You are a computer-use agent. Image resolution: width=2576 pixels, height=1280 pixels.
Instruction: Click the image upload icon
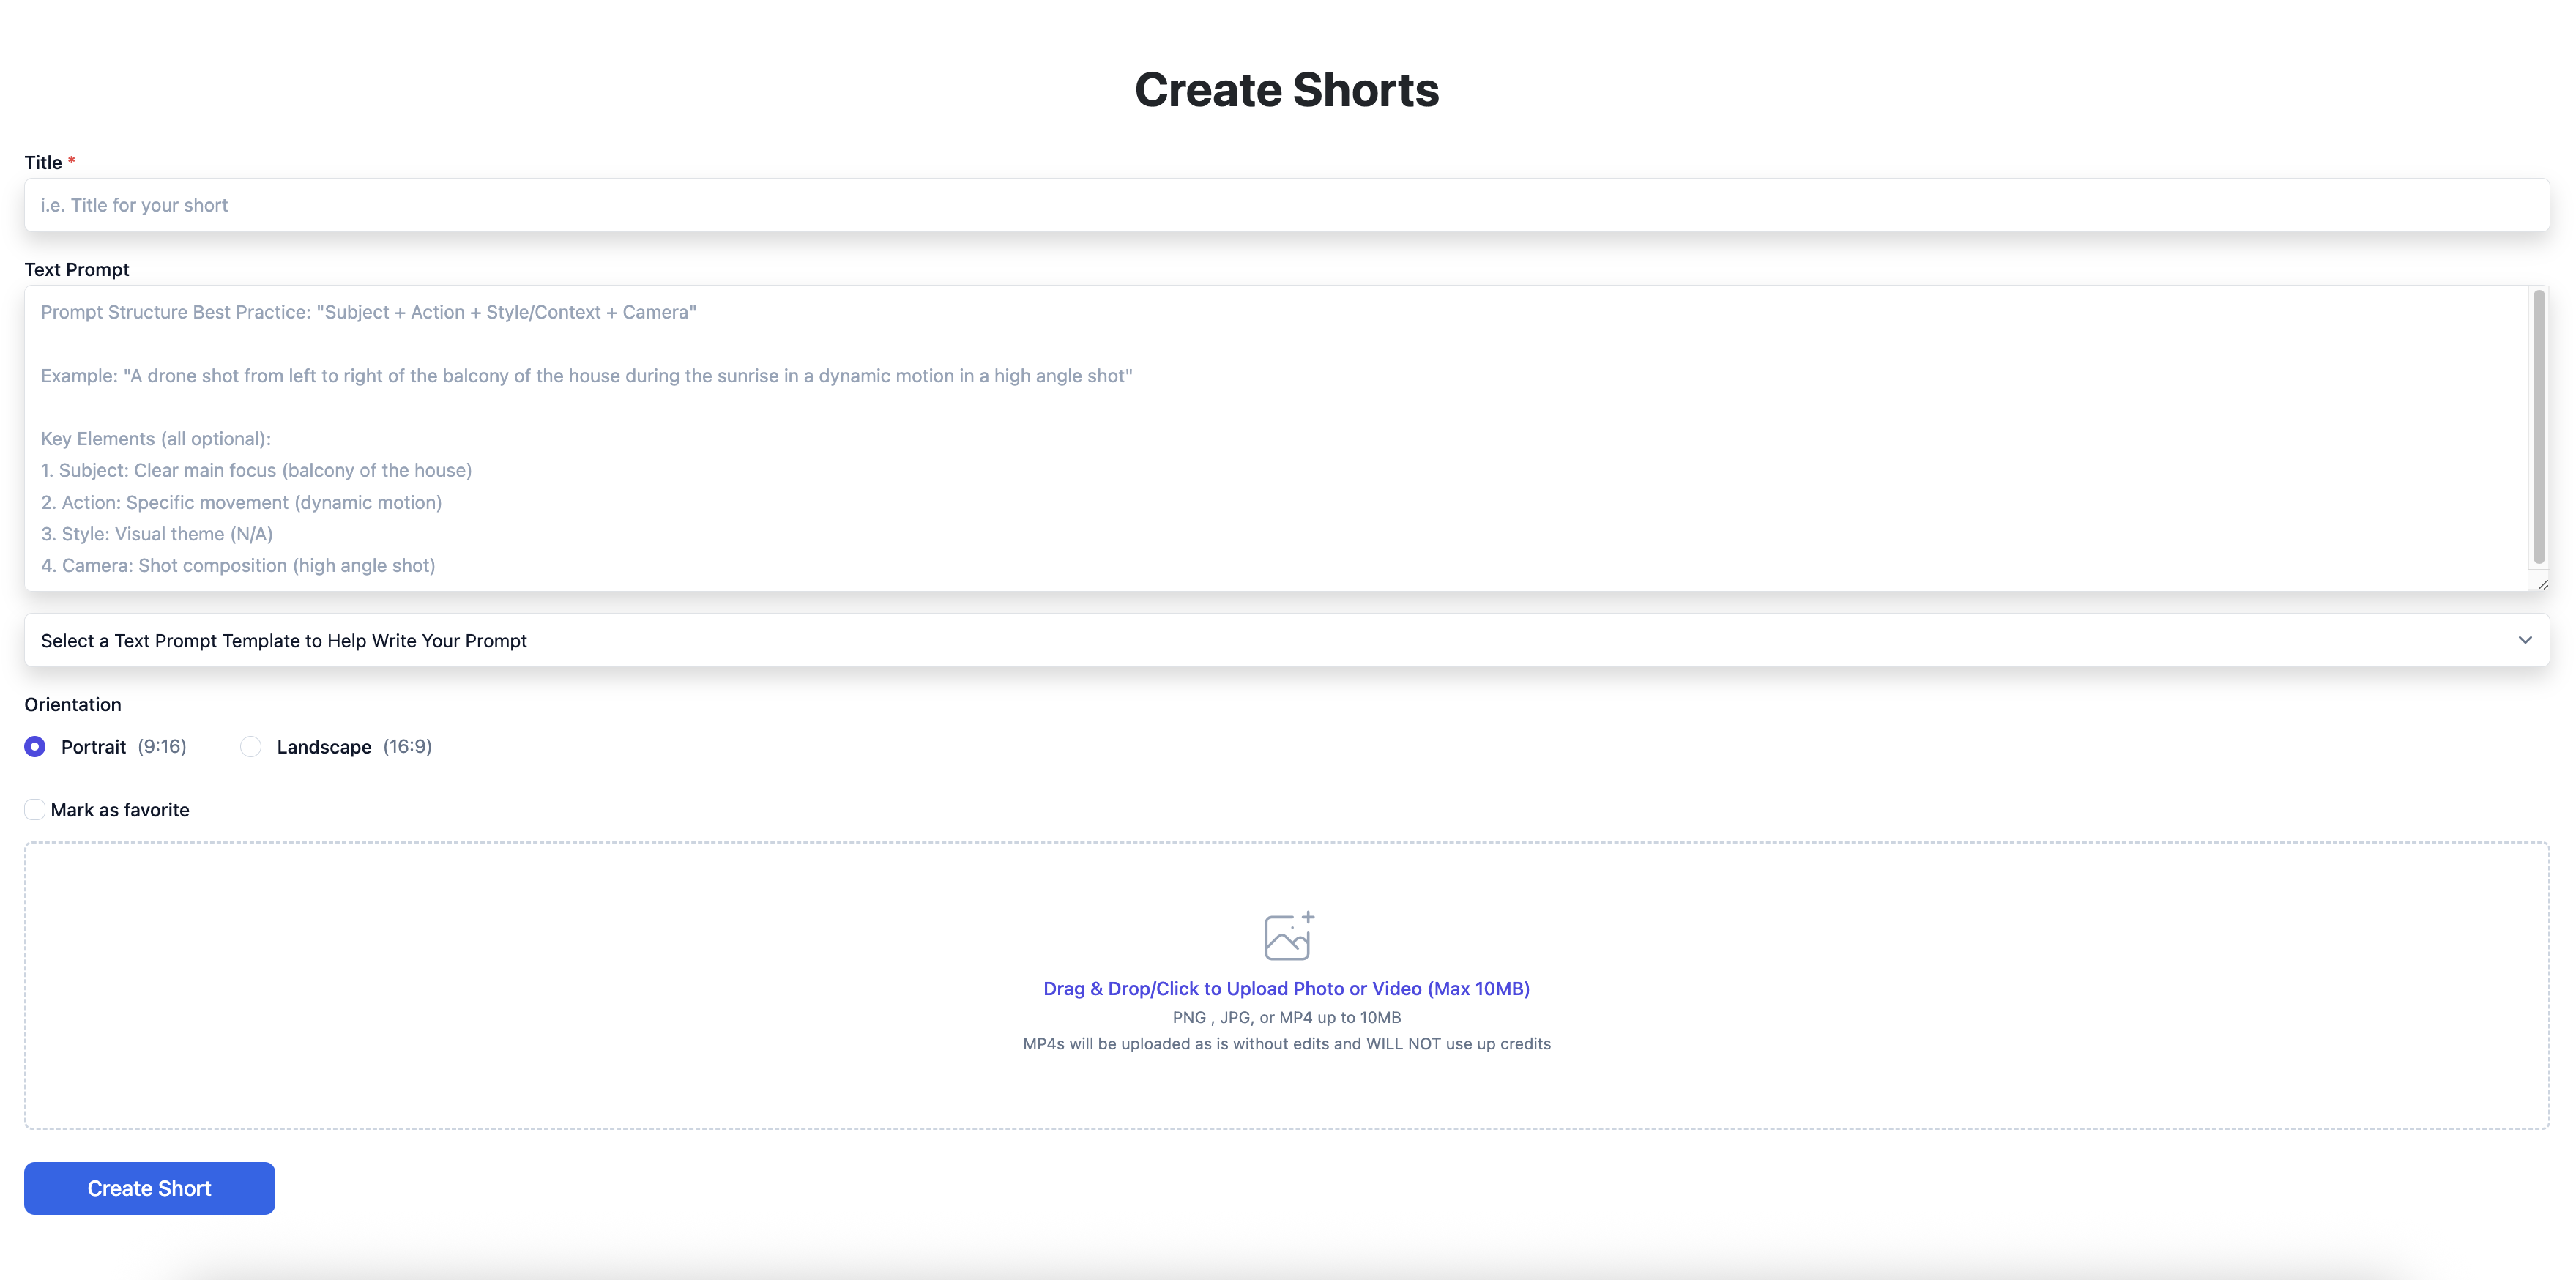1288,936
